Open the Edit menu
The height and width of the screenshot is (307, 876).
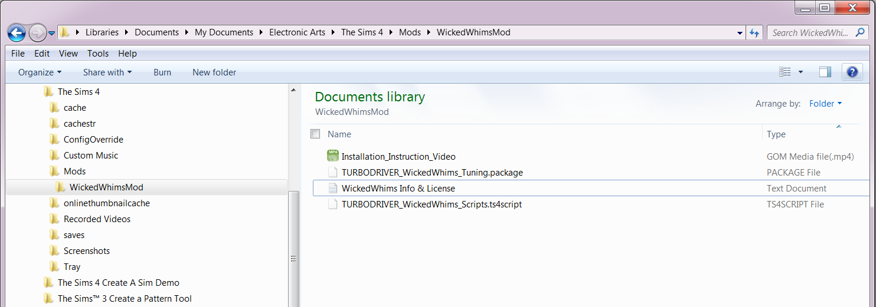point(42,53)
